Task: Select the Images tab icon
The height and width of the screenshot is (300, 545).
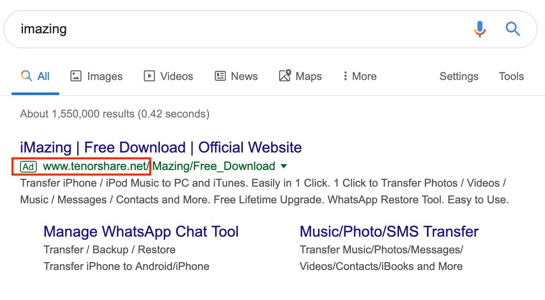Action: click(76, 76)
